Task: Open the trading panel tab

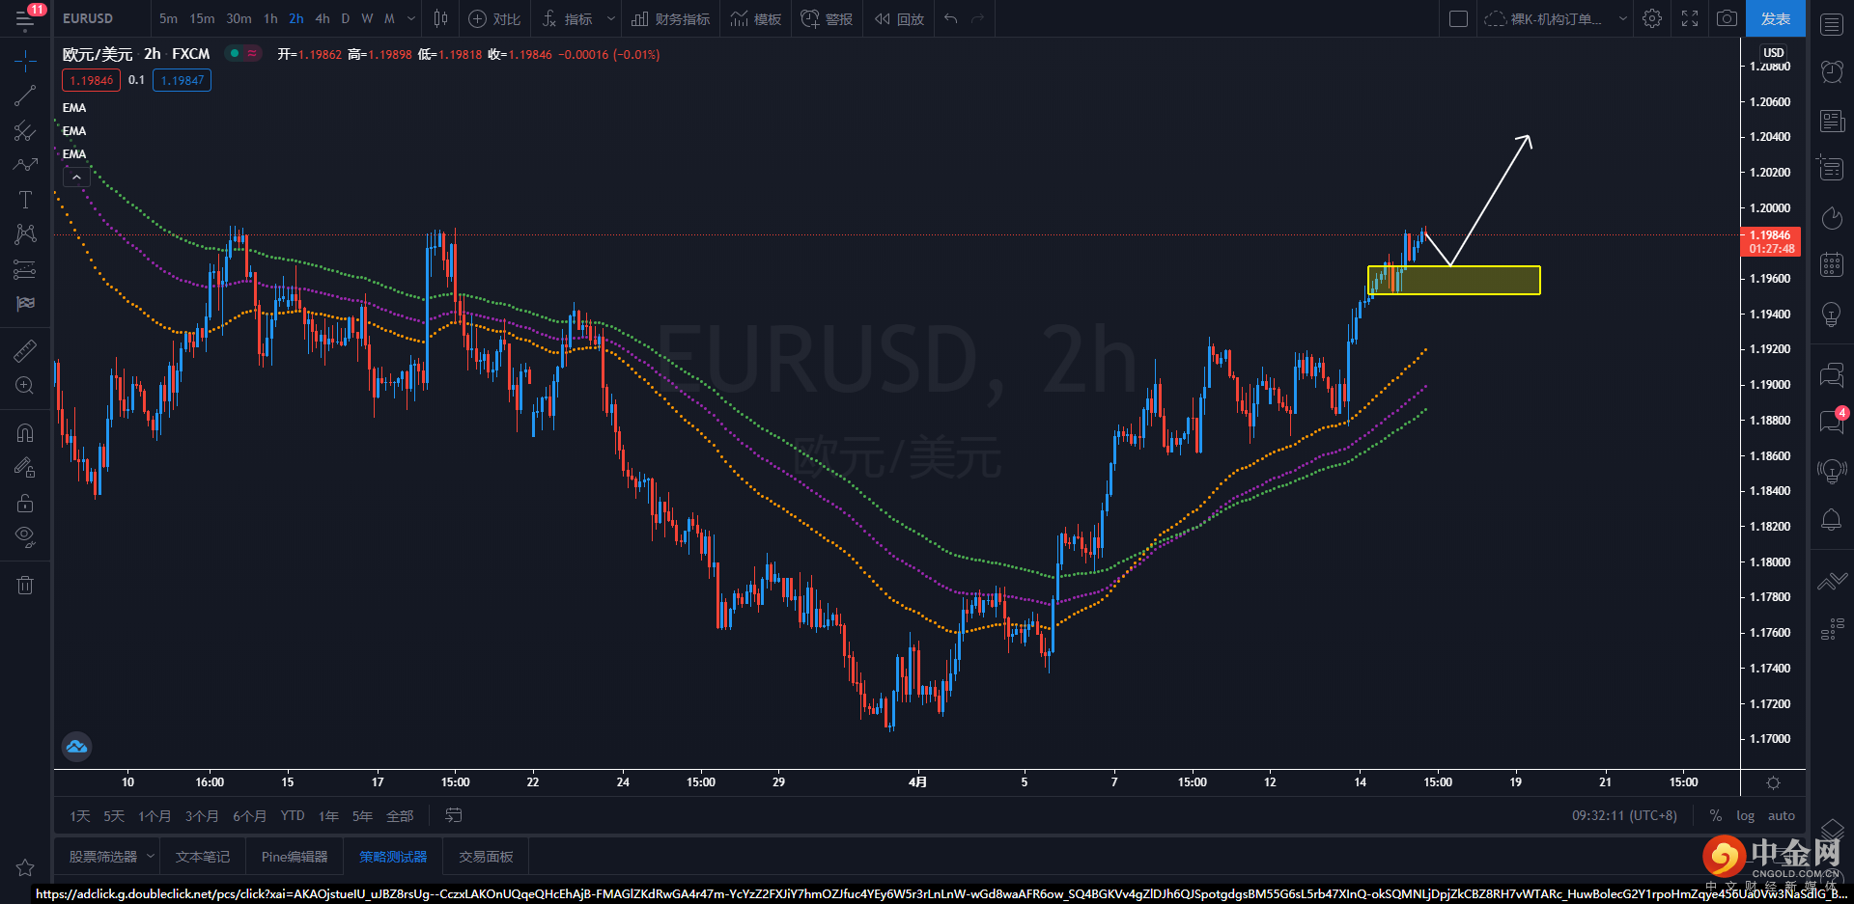Action: (486, 857)
